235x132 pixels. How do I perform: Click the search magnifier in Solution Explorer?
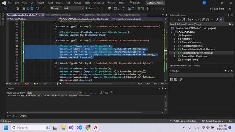click(230, 24)
